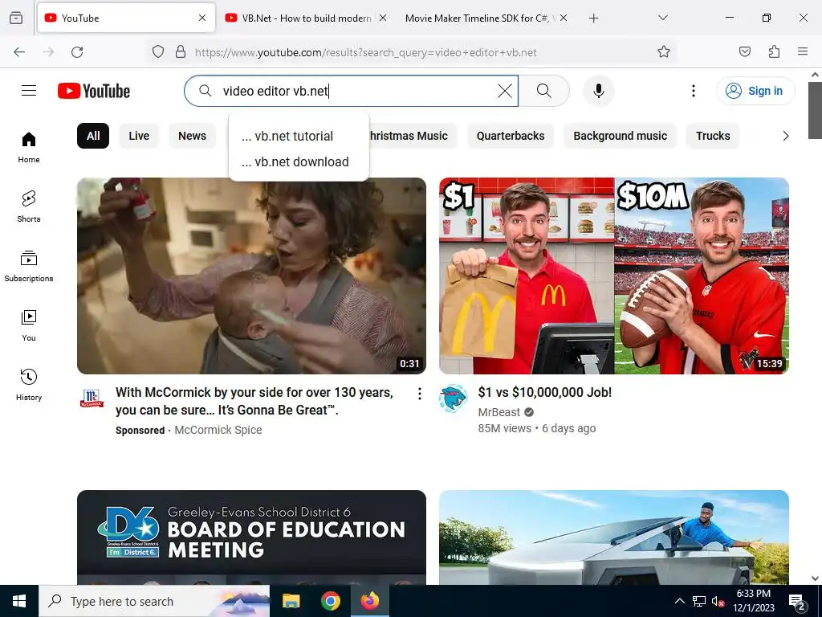
Task: Go to Home in sidebar
Action: click(x=29, y=148)
